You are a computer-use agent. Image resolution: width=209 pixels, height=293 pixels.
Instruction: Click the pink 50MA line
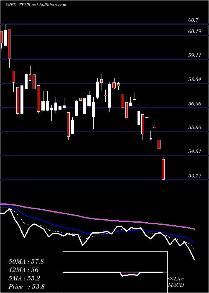(x=97, y=219)
